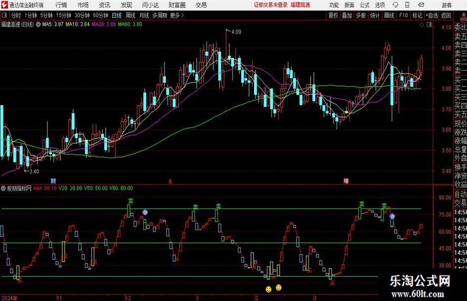The image size is (467, 301).
Task: Click the 游客 account label
Action: click(x=446, y=5)
